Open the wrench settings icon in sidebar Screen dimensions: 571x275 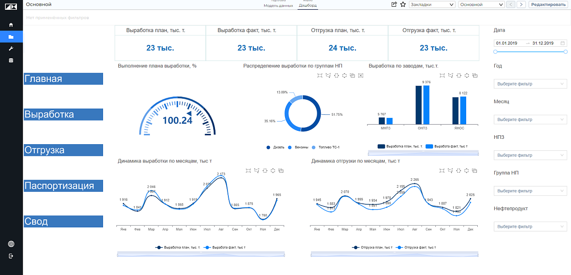[x=11, y=49]
